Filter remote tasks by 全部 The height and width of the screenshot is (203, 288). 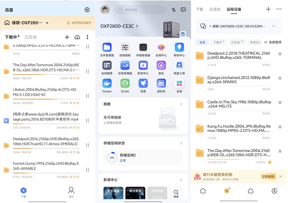[202, 42]
